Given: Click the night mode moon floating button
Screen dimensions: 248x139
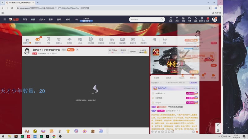Looking at the screenshot, I should click(218, 125).
